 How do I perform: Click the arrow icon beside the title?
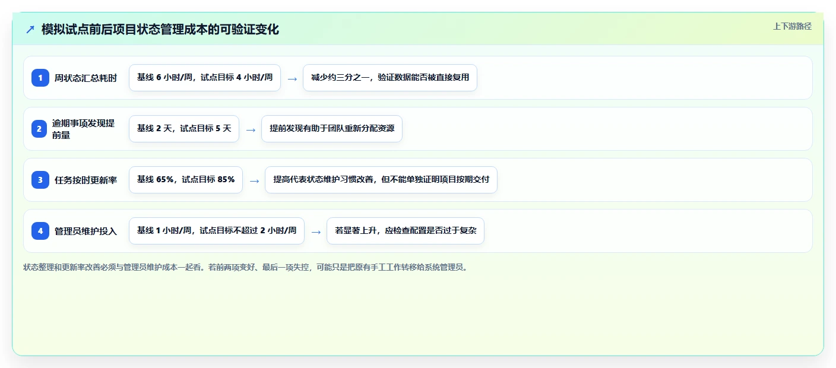[x=30, y=30]
